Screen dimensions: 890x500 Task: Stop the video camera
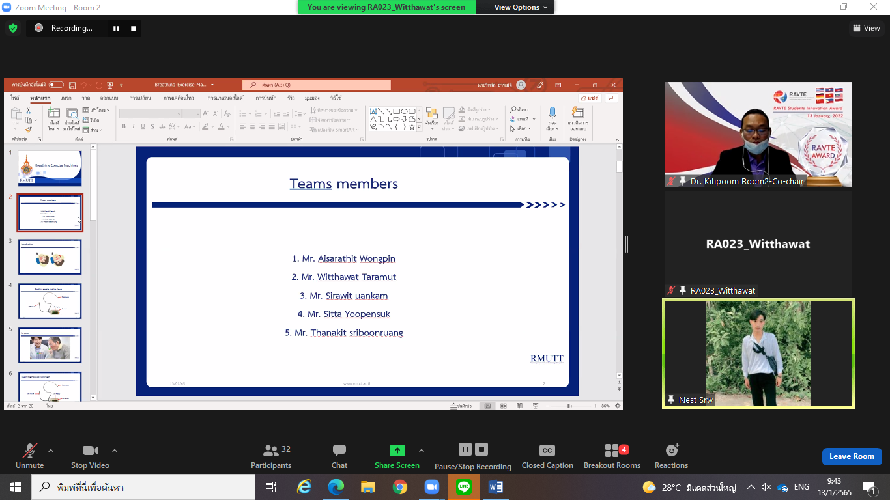click(x=90, y=451)
